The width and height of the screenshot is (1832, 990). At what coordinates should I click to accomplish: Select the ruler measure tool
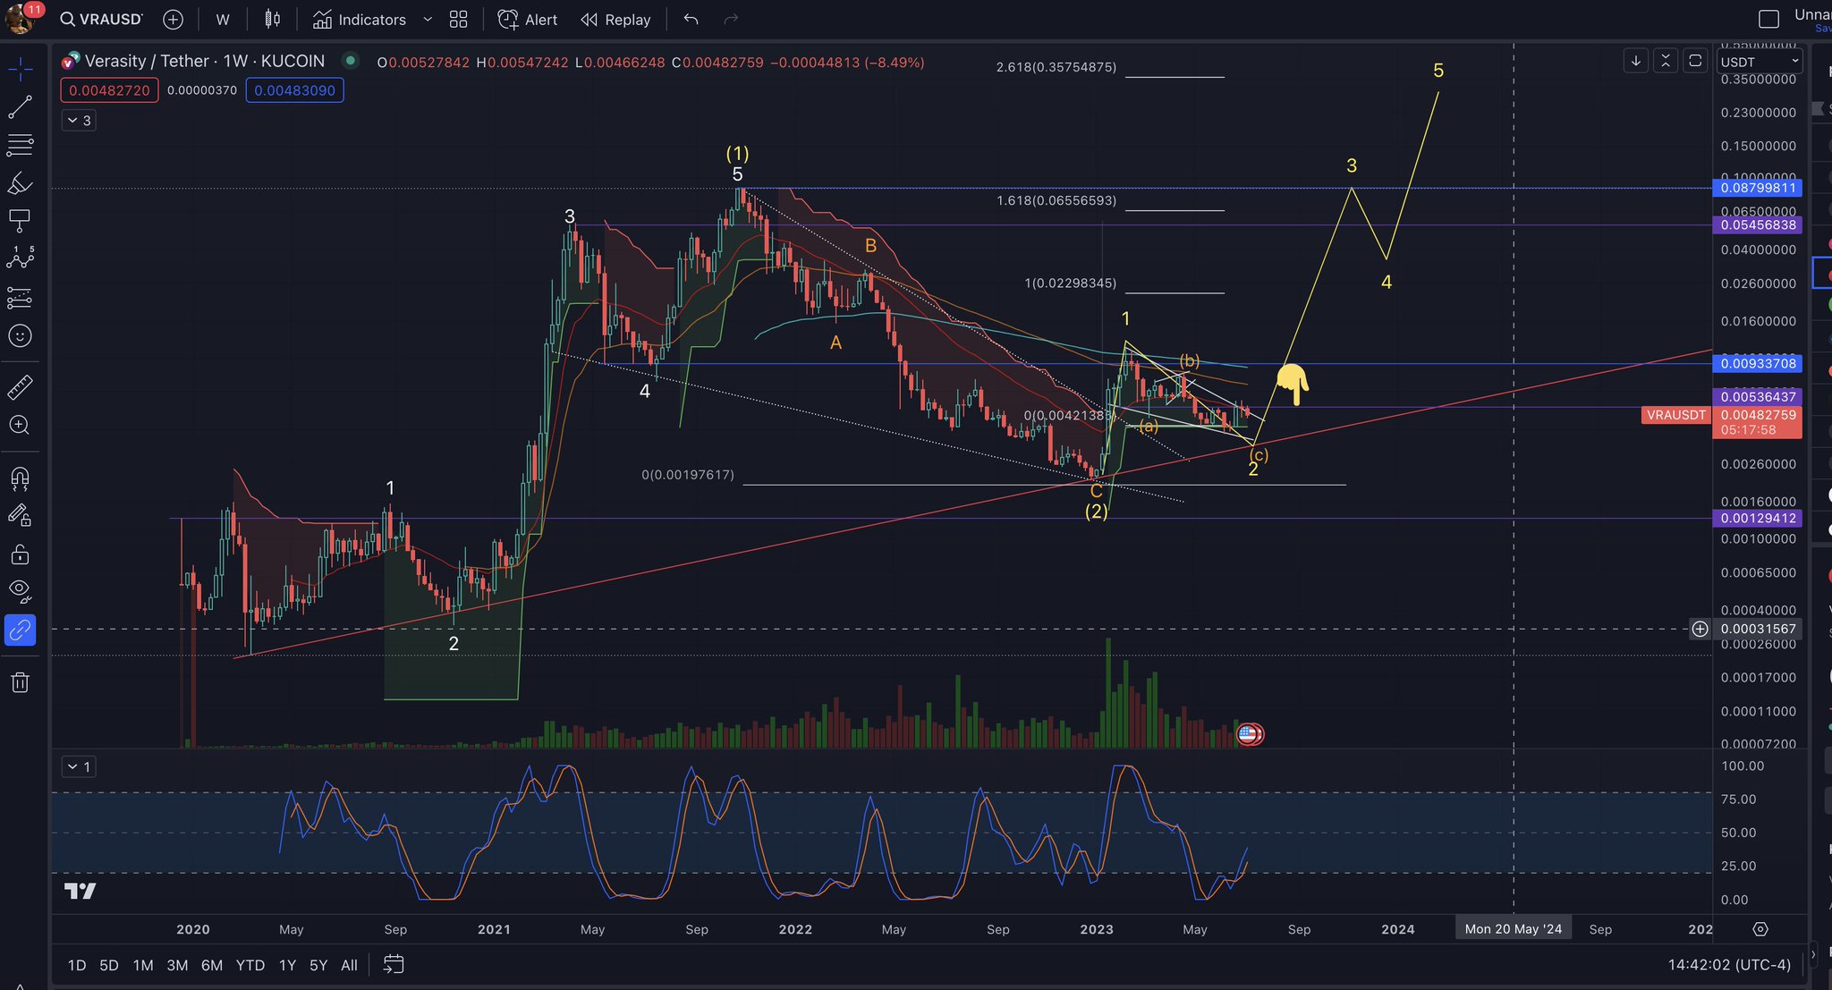[20, 386]
